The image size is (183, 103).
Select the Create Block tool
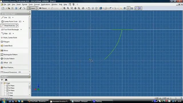(7, 46)
